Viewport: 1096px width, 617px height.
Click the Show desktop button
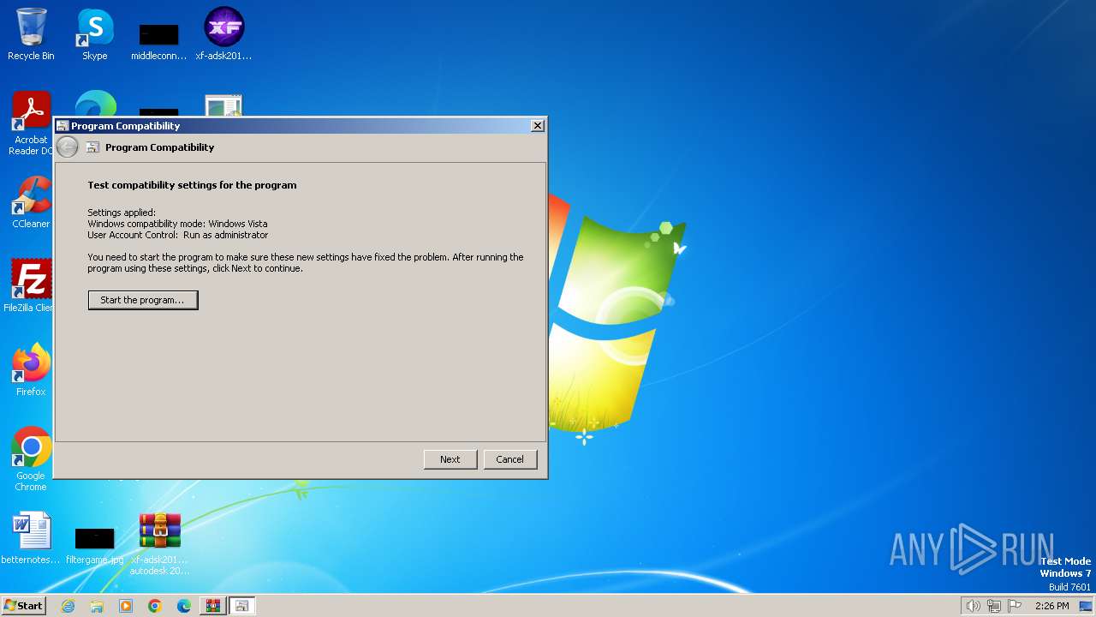(1086, 606)
